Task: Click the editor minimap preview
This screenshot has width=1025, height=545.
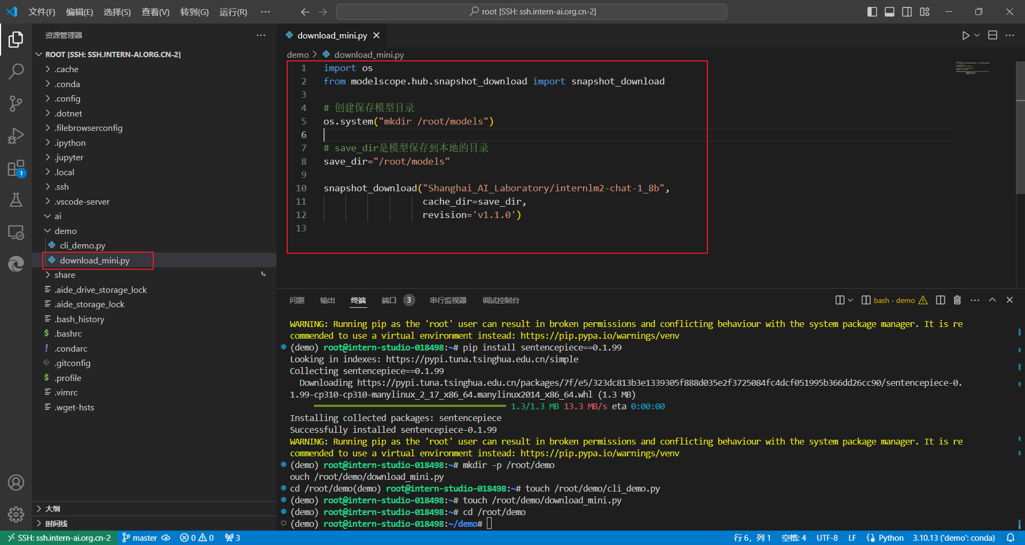Action: (973, 68)
